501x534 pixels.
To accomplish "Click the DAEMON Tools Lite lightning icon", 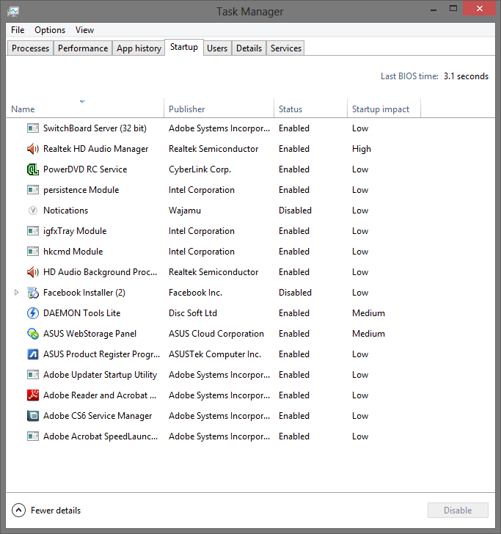I will tap(33, 313).
